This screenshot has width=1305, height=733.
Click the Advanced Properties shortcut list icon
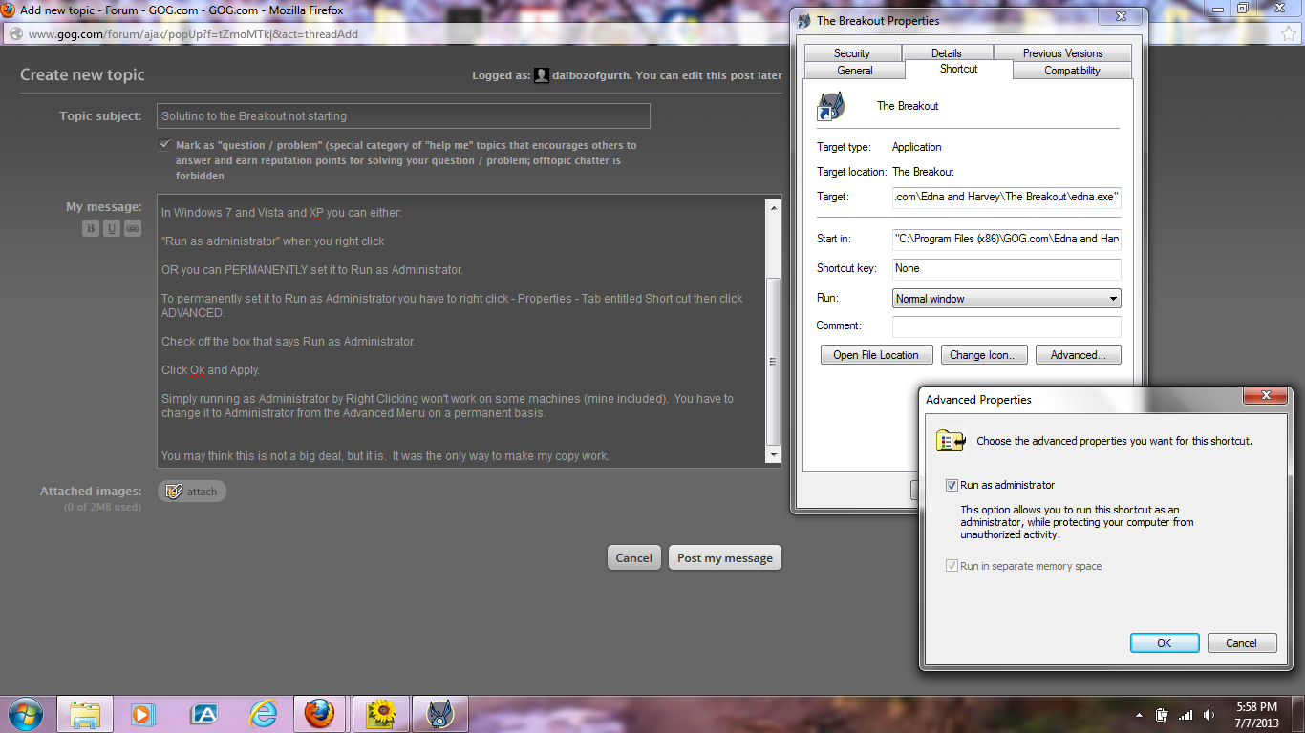[x=952, y=441]
